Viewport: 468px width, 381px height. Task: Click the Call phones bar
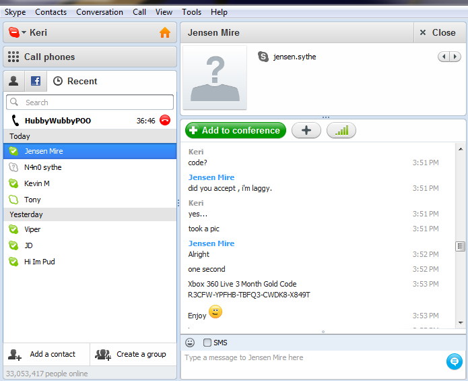(x=90, y=57)
